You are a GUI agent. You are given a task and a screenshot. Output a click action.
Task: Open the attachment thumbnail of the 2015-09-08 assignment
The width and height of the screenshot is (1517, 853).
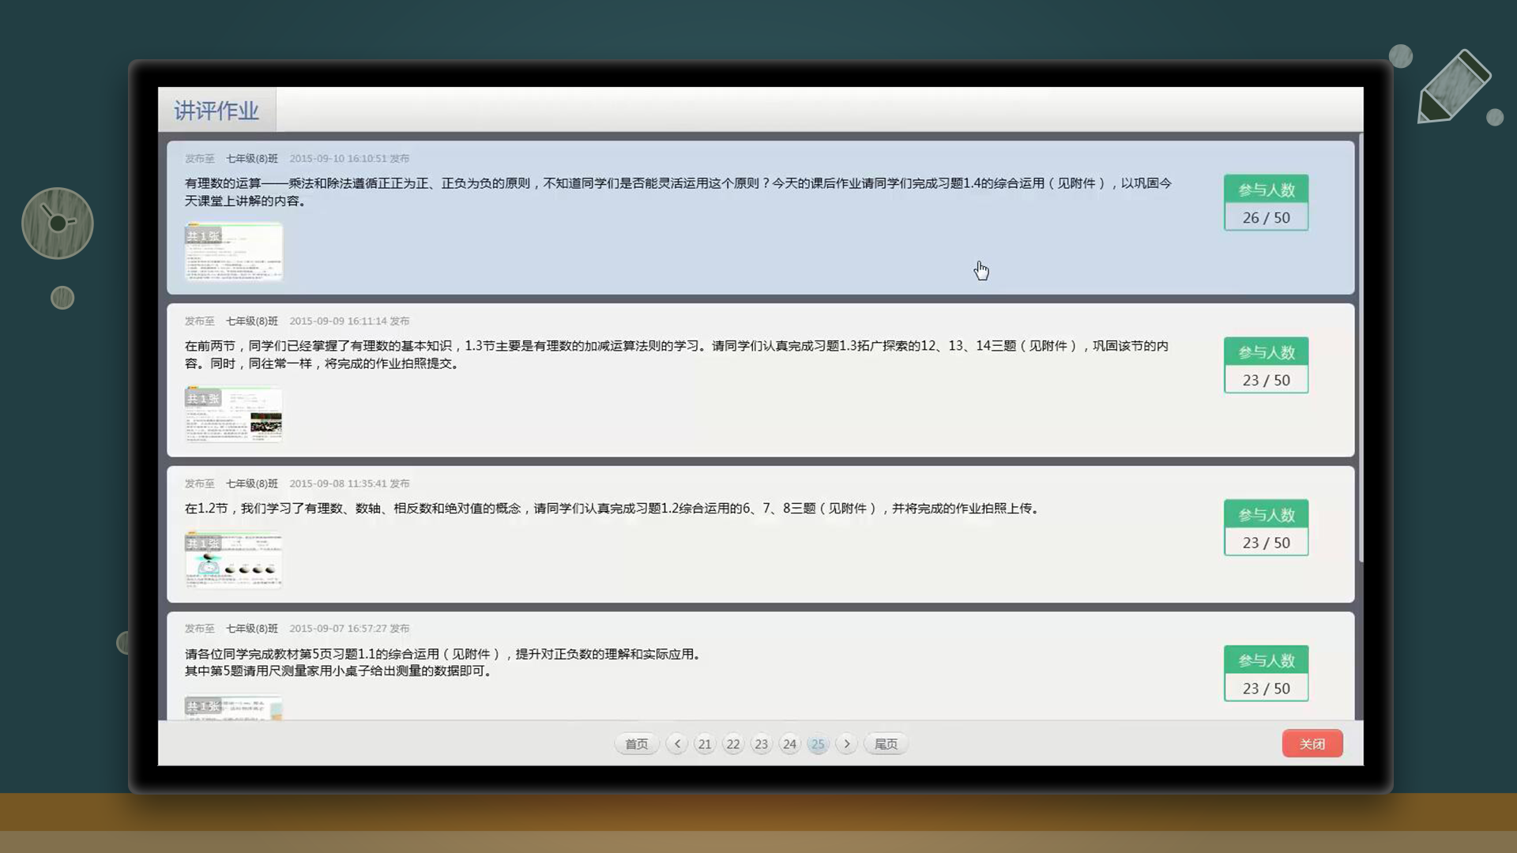click(x=234, y=560)
